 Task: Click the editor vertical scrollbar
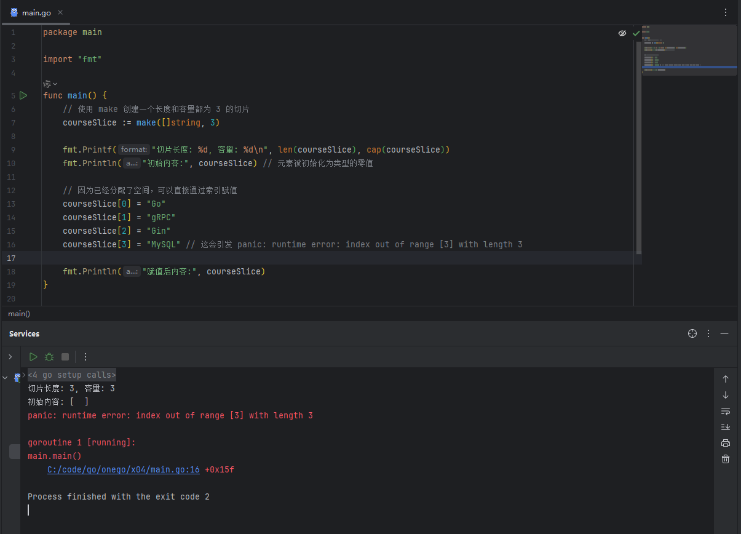[x=639, y=148]
